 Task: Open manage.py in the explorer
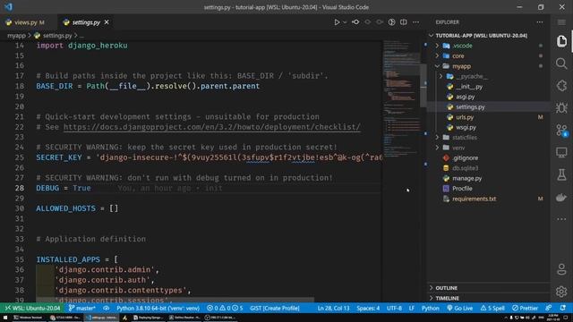466,179
